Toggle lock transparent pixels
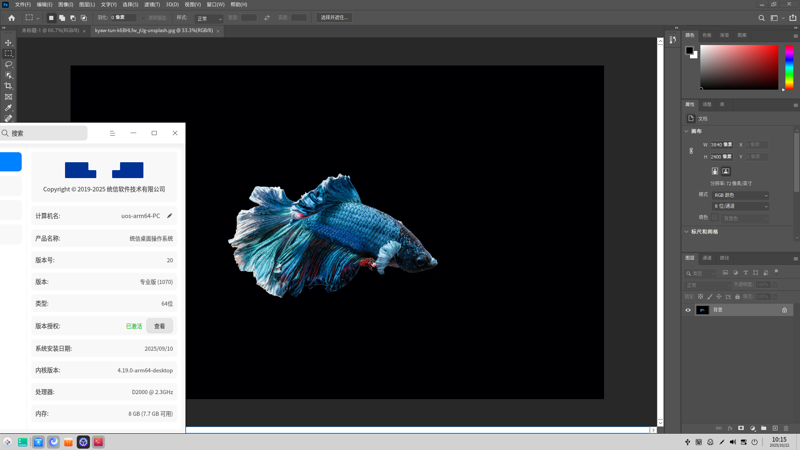800x450 pixels. (701, 297)
